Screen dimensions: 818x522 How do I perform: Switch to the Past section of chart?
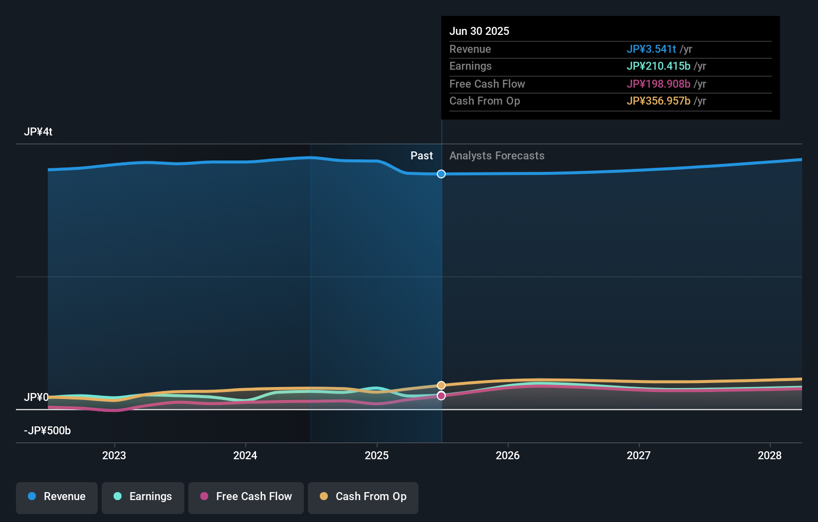(422, 155)
